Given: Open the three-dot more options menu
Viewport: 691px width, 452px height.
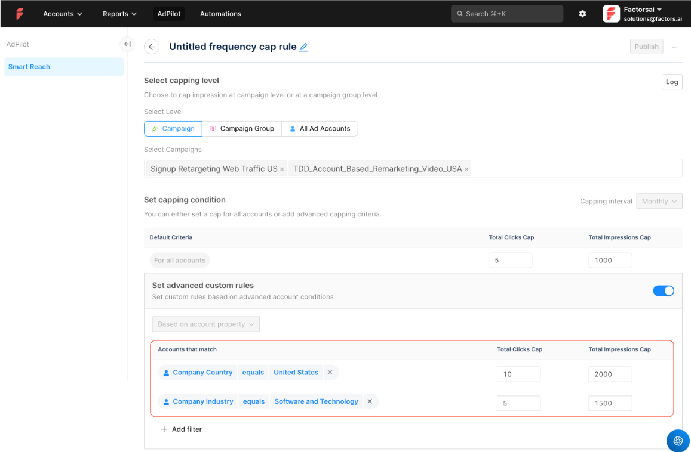Looking at the screenshot, I should tap(675, 47).
